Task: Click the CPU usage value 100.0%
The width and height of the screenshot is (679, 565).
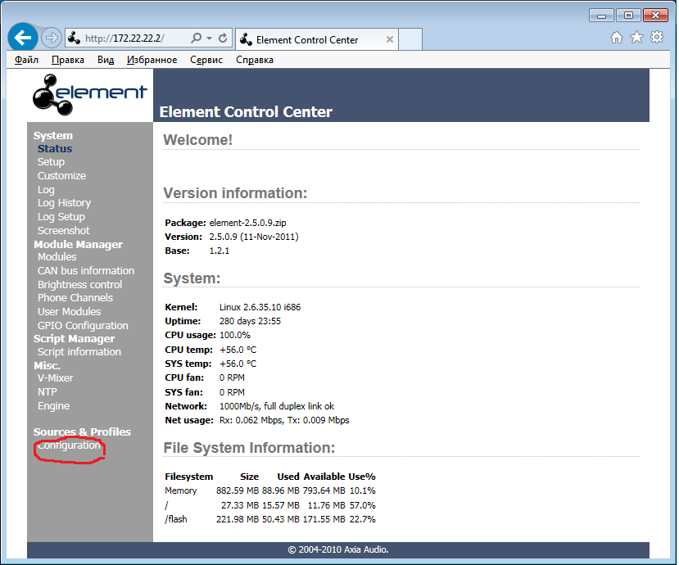Action: [x=235, y=335]
